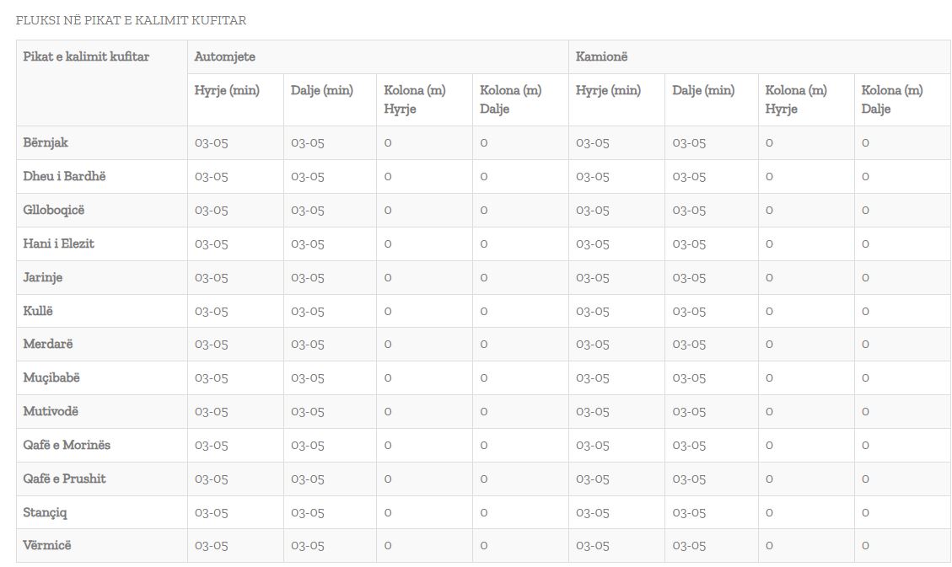Click the Glloboqicë crossing name
952x567 pixels.
[54, 210]
